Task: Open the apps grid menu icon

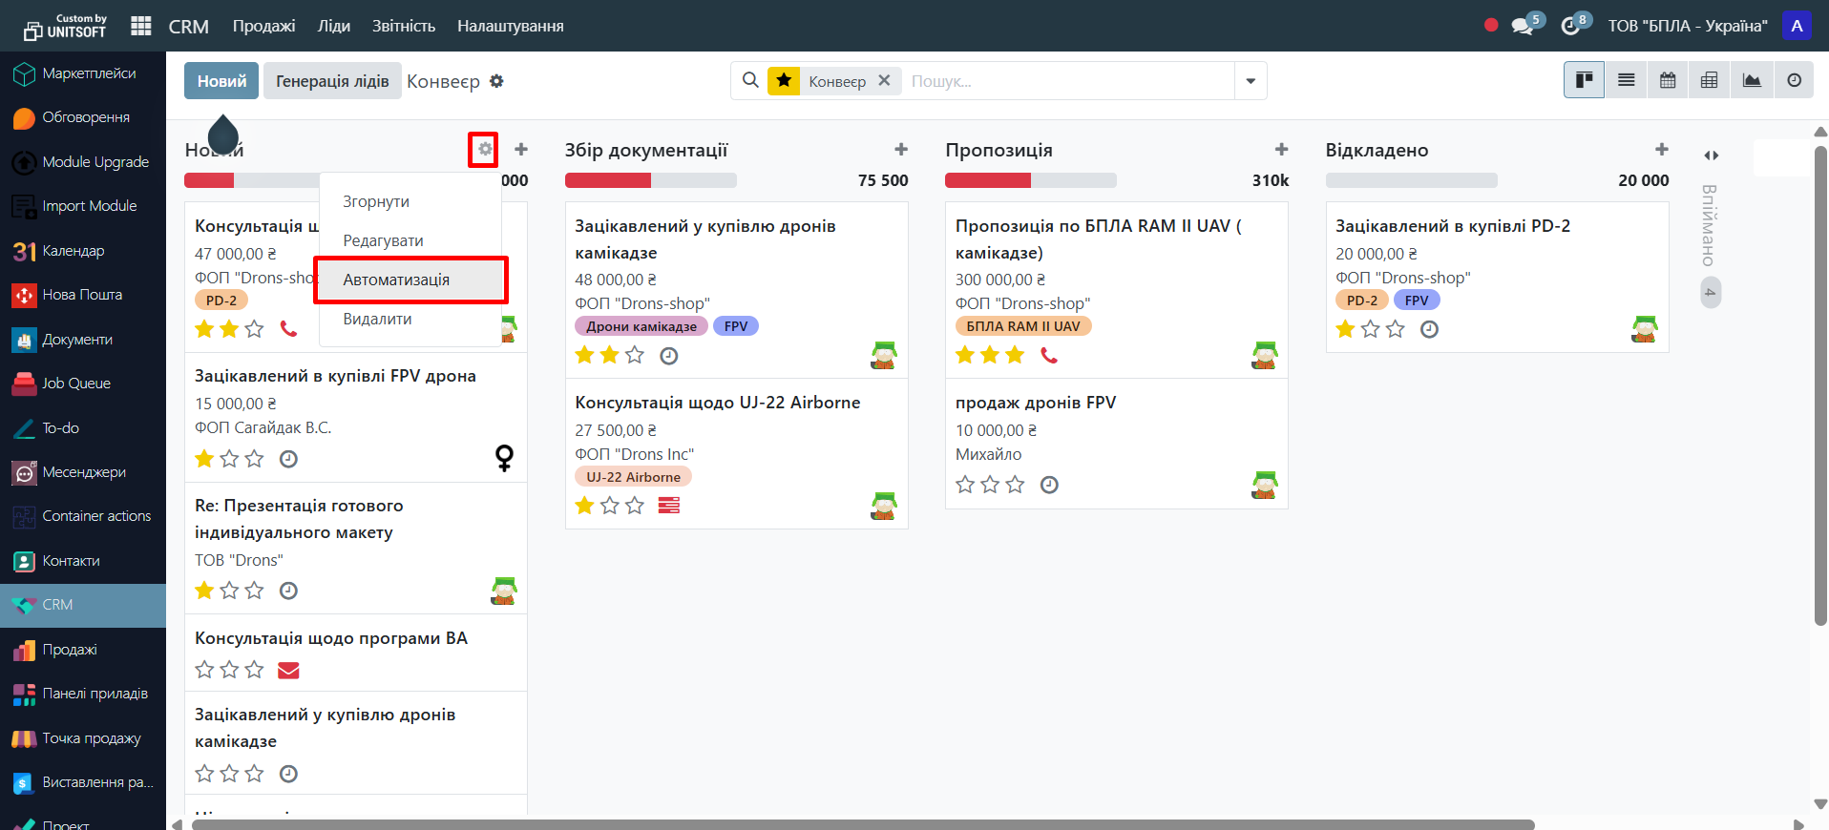Action: (140, 26)
